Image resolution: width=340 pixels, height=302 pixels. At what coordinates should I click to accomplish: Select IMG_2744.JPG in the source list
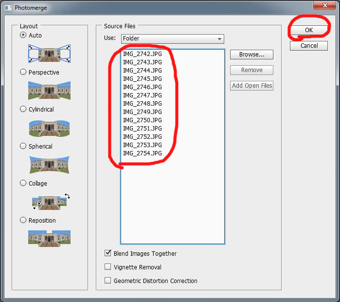coord(143,70)
